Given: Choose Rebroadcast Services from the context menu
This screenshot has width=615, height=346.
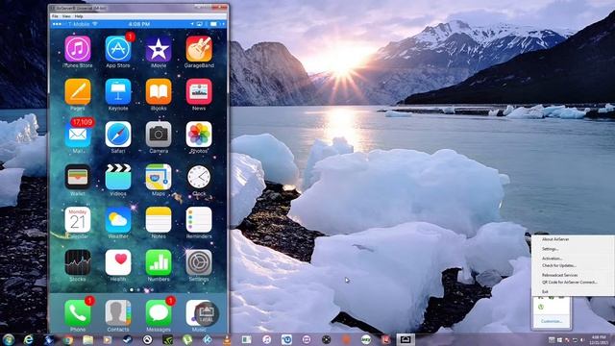Looking at the screenshot, I should coord(559,275).
